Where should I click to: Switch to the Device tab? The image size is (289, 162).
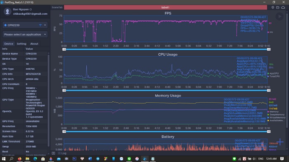point(9,44)
